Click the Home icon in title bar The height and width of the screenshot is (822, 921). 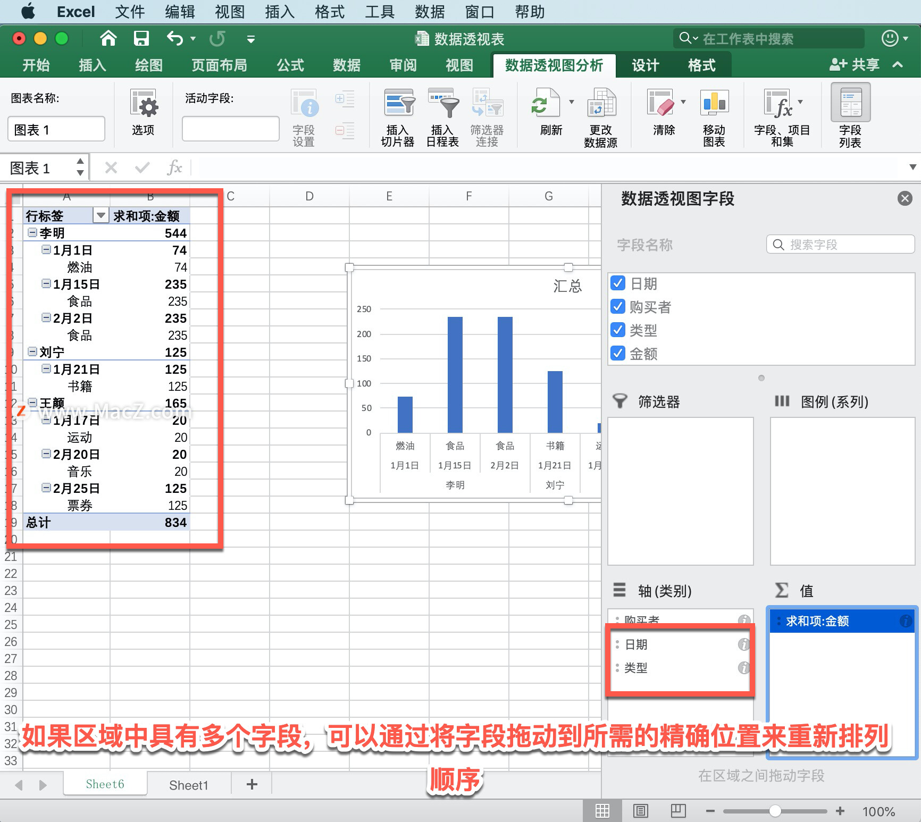pos(108,38)
